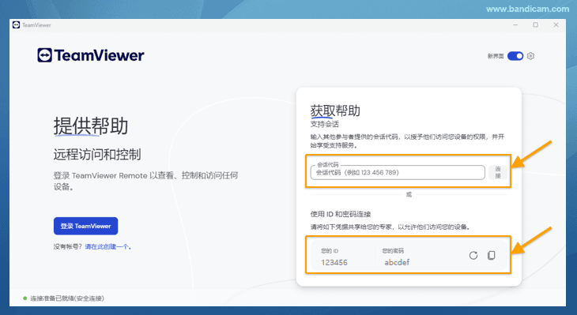Click the 会话代码 input field

[398, 172]
